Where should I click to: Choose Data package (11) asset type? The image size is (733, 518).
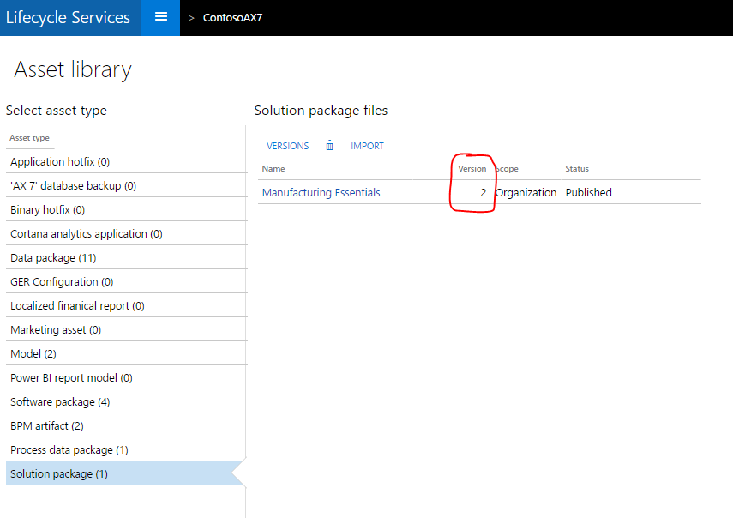53,258
